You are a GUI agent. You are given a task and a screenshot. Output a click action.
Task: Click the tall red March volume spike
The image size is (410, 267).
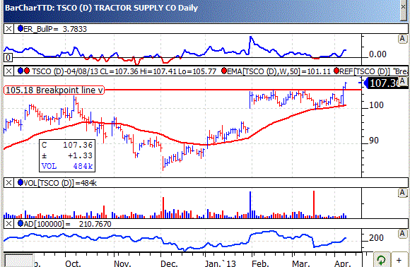point(314,204)
